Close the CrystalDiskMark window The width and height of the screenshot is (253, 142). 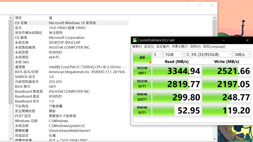[247, 40]
